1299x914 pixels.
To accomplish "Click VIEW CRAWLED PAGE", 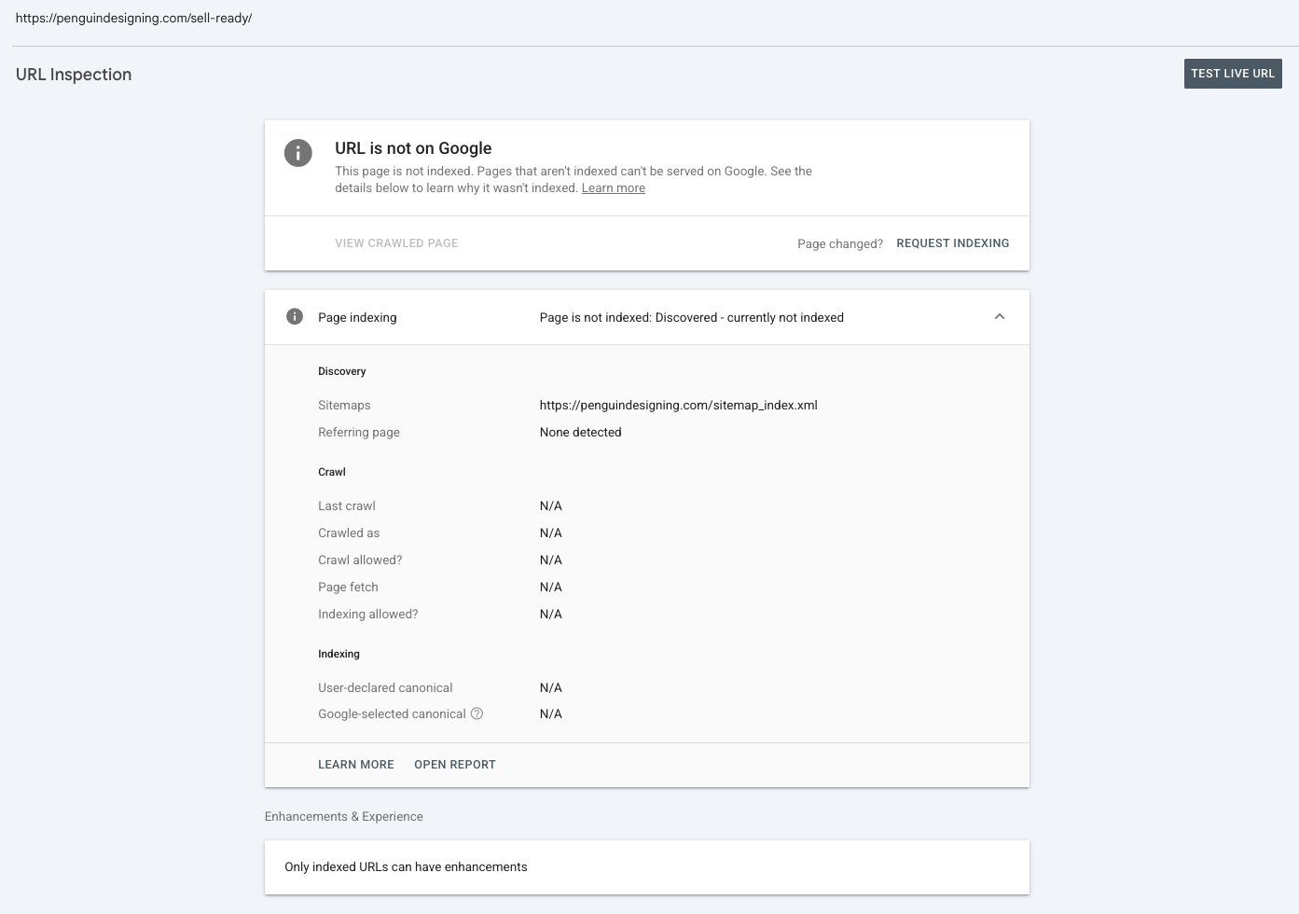I will click(396, 243).
